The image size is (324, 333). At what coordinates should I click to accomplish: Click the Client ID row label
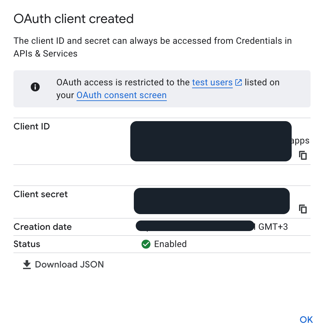click(x=32, y=127)
